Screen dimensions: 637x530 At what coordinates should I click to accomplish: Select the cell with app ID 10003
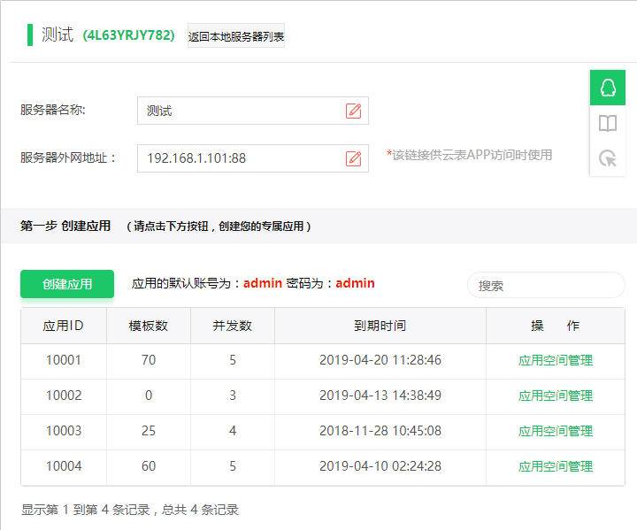(x=64, y=431)
